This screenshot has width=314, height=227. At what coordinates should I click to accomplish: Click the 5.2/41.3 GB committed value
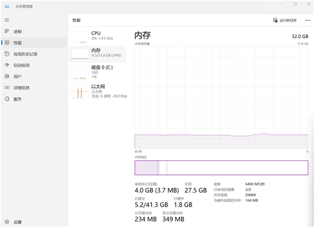click(x=151, y=205)
